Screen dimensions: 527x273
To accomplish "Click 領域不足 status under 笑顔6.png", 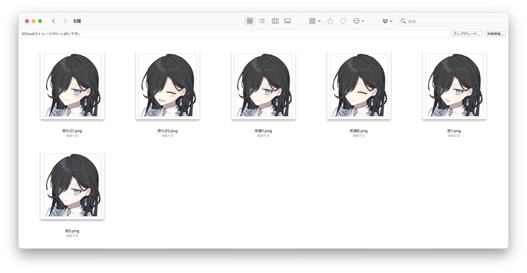I will 359,136.
